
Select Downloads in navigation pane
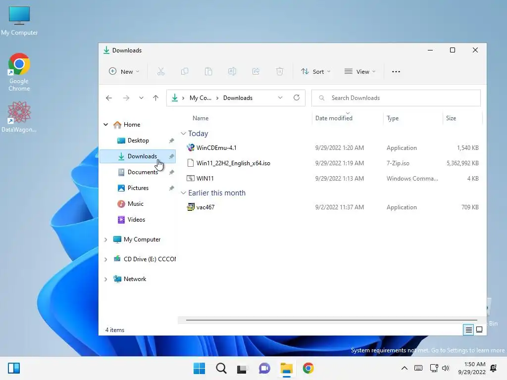click(x=138, y=156)
